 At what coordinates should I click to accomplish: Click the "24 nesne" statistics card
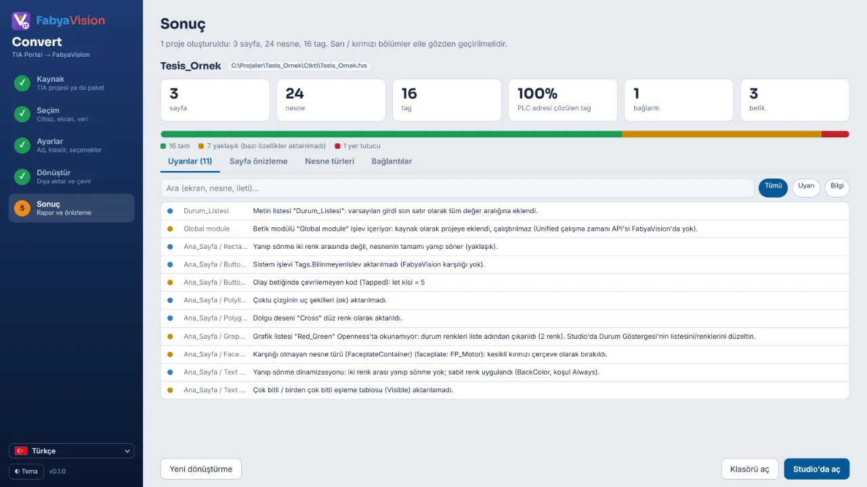(x=331, y=100)
